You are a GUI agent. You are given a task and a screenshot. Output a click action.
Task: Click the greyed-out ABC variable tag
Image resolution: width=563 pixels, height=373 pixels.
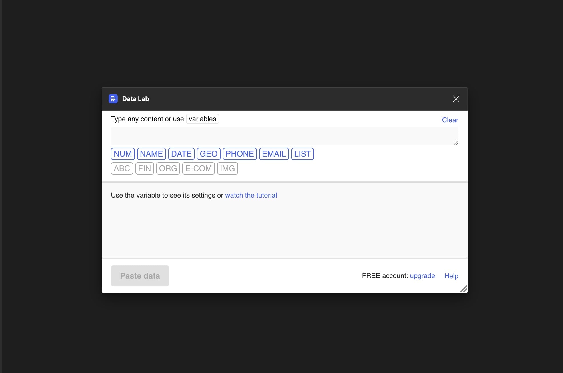click(x=122, y=169)
